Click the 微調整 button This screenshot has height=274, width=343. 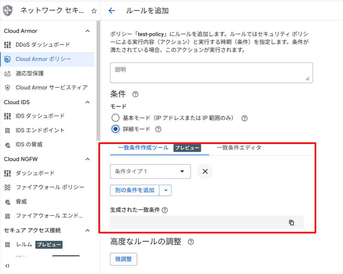pos(124,259)
